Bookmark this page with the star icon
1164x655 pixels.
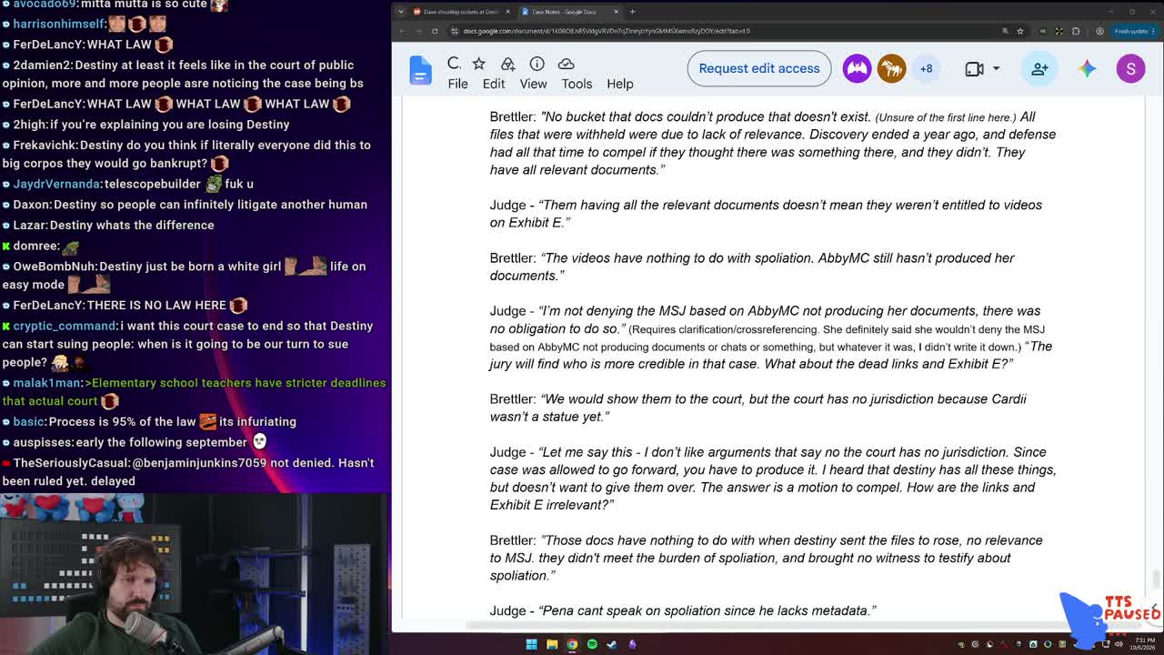(x=1020, y=31)
